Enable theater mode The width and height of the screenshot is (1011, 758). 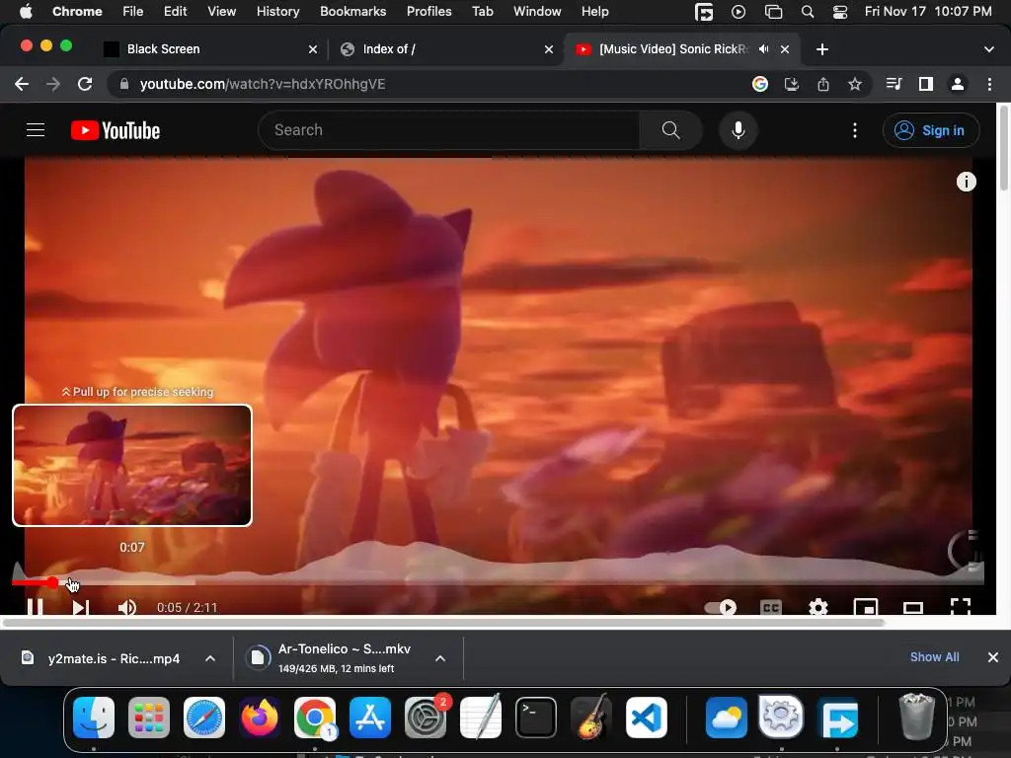click(x=913, y=607)
